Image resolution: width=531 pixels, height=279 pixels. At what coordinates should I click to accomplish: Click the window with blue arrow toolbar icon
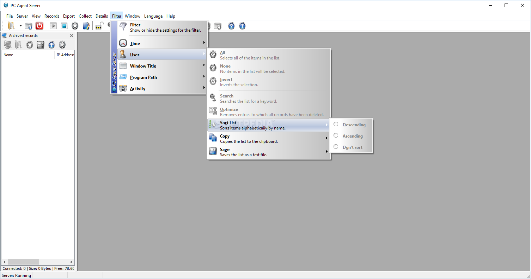(29, 26)
